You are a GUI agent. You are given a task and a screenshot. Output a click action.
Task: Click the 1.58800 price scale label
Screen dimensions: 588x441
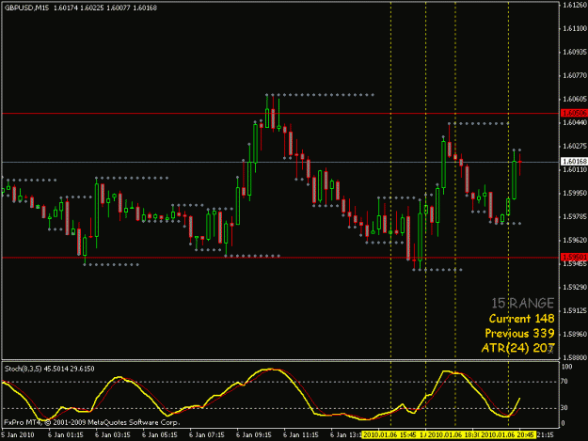574,357
